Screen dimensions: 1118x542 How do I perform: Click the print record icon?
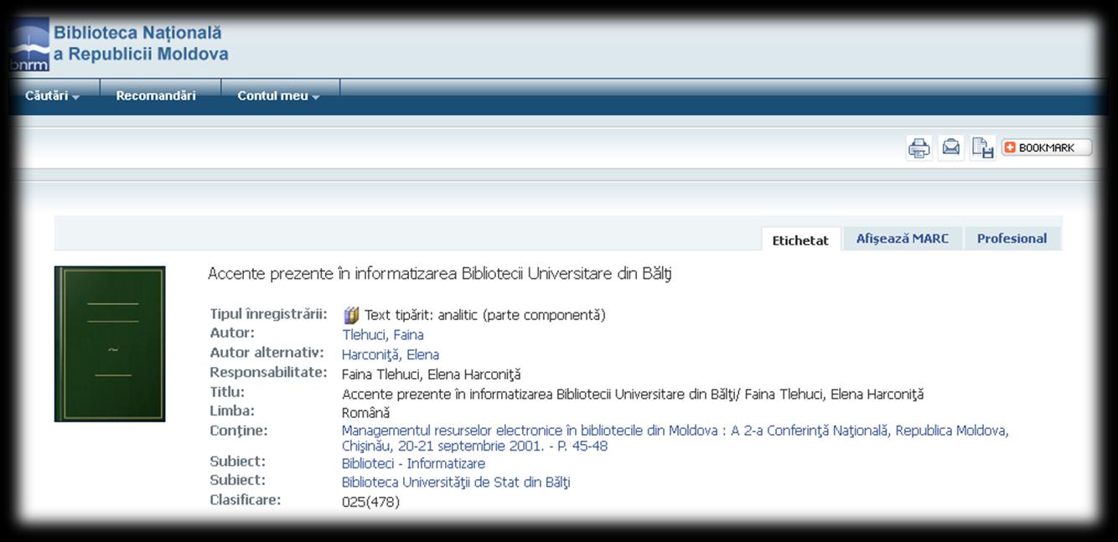[919, 148]
